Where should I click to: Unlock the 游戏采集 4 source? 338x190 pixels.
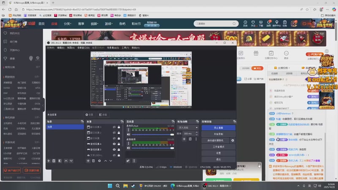(x=119, y=144)
